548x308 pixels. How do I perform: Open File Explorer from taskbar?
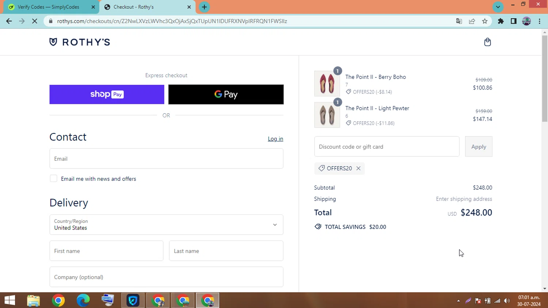[34, 300]
